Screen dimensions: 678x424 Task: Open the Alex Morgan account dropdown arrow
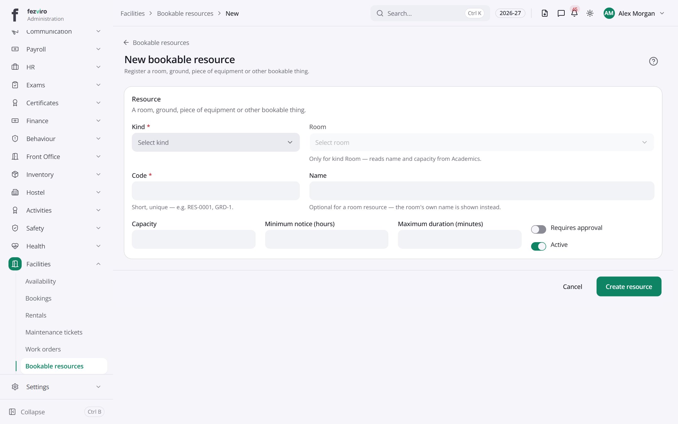(x=662, y=13)
